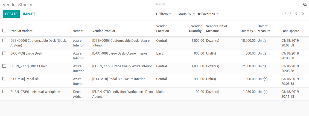Check the Pedal Bin row checkbox
The image size is (309, 116).
(4, 79)
